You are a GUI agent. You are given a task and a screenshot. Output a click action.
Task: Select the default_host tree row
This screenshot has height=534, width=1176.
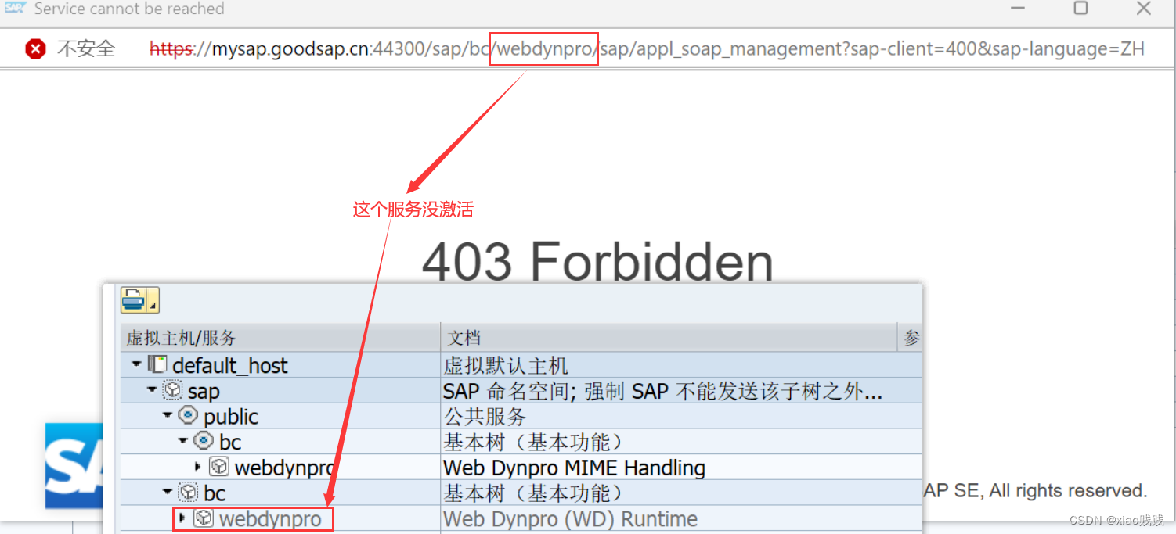pyautogui.click(x=229, y=365)
